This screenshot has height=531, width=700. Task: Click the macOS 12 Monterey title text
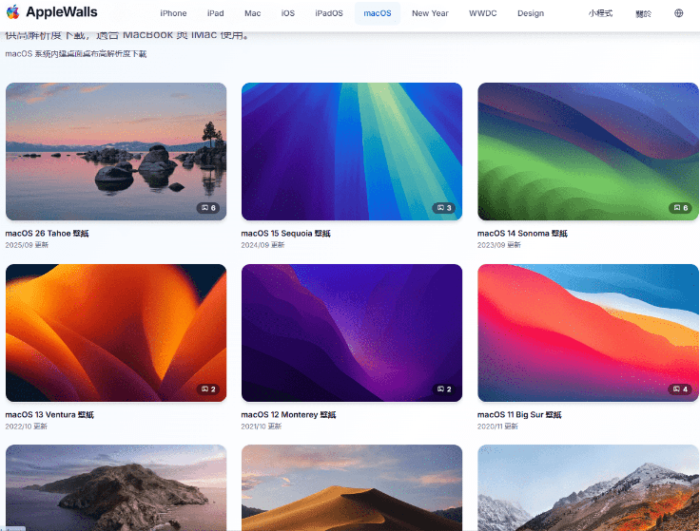288,414
